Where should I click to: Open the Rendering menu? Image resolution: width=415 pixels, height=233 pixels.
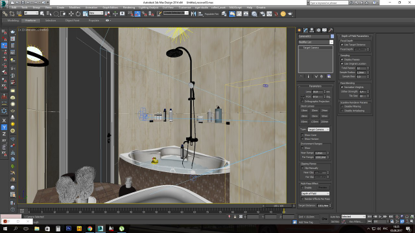click(x=129, y=8)
